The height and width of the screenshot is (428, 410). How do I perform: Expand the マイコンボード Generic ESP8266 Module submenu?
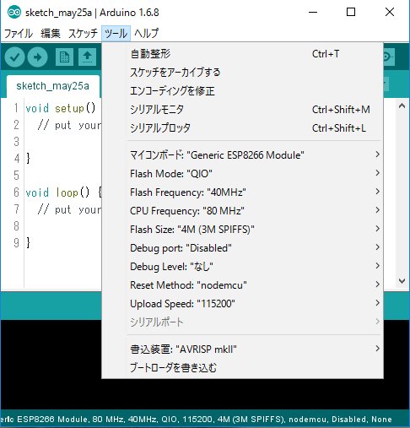pos(242,154)
